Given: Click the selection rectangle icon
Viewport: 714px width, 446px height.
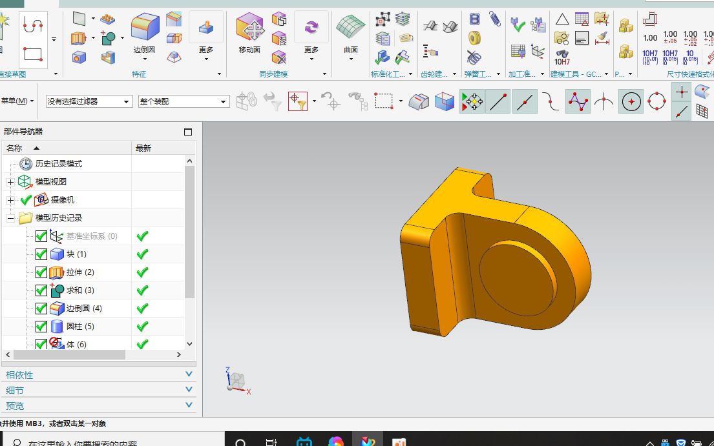Looking at the screenshot, I should click(x=383, y=101).
